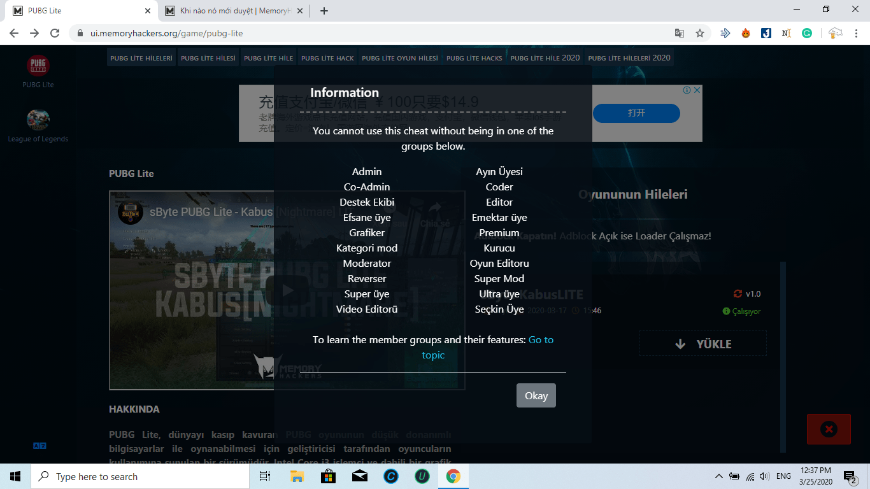The width and height of the screenshot is (870, 489).
Task: Go forward to the next page
Action: (34, 33)
